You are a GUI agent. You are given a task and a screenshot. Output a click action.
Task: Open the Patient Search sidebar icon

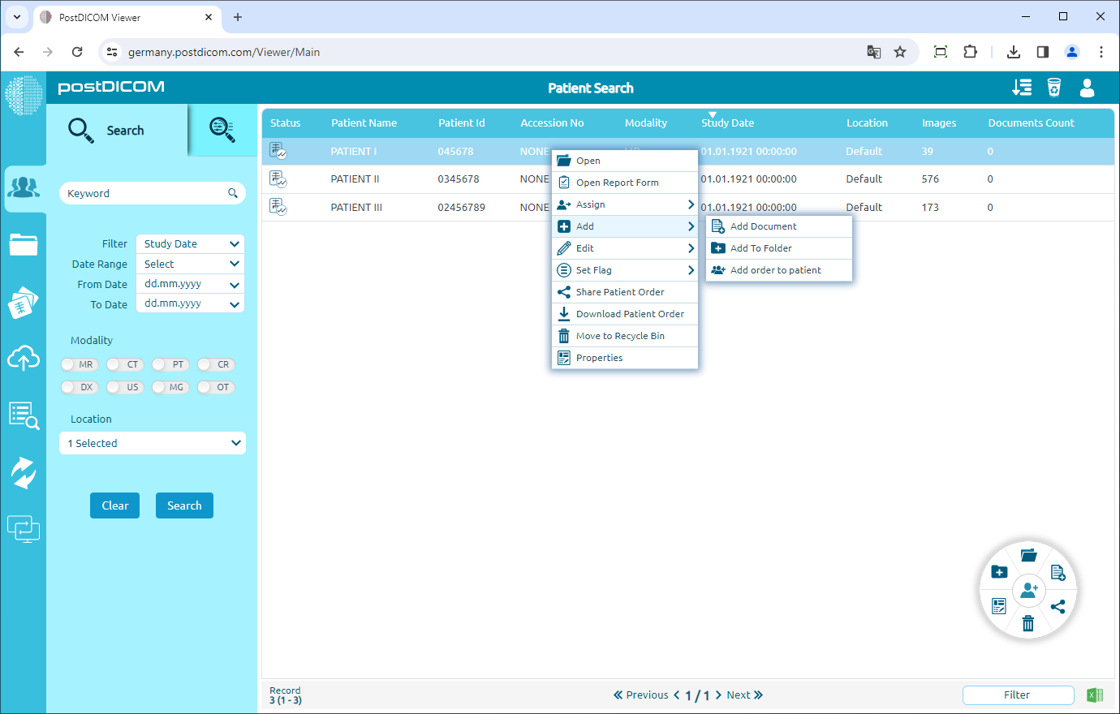(24, 187)
